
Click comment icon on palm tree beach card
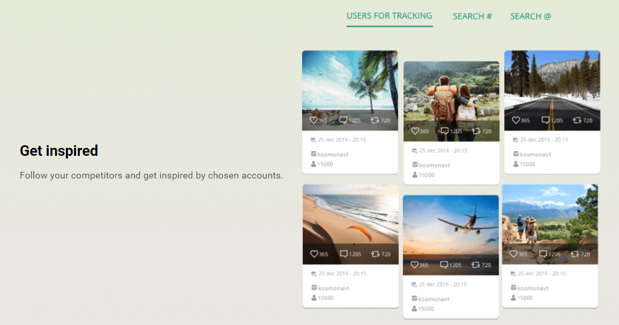tap(343, 120)
